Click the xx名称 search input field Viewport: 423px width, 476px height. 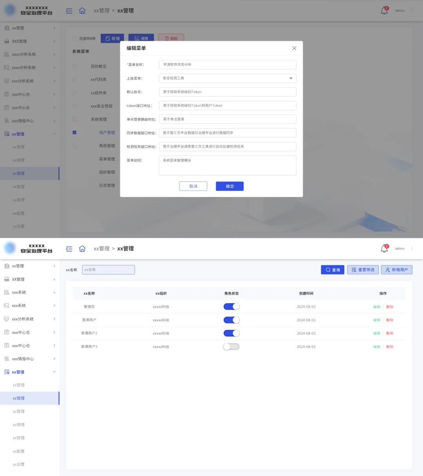pos(108,270)
